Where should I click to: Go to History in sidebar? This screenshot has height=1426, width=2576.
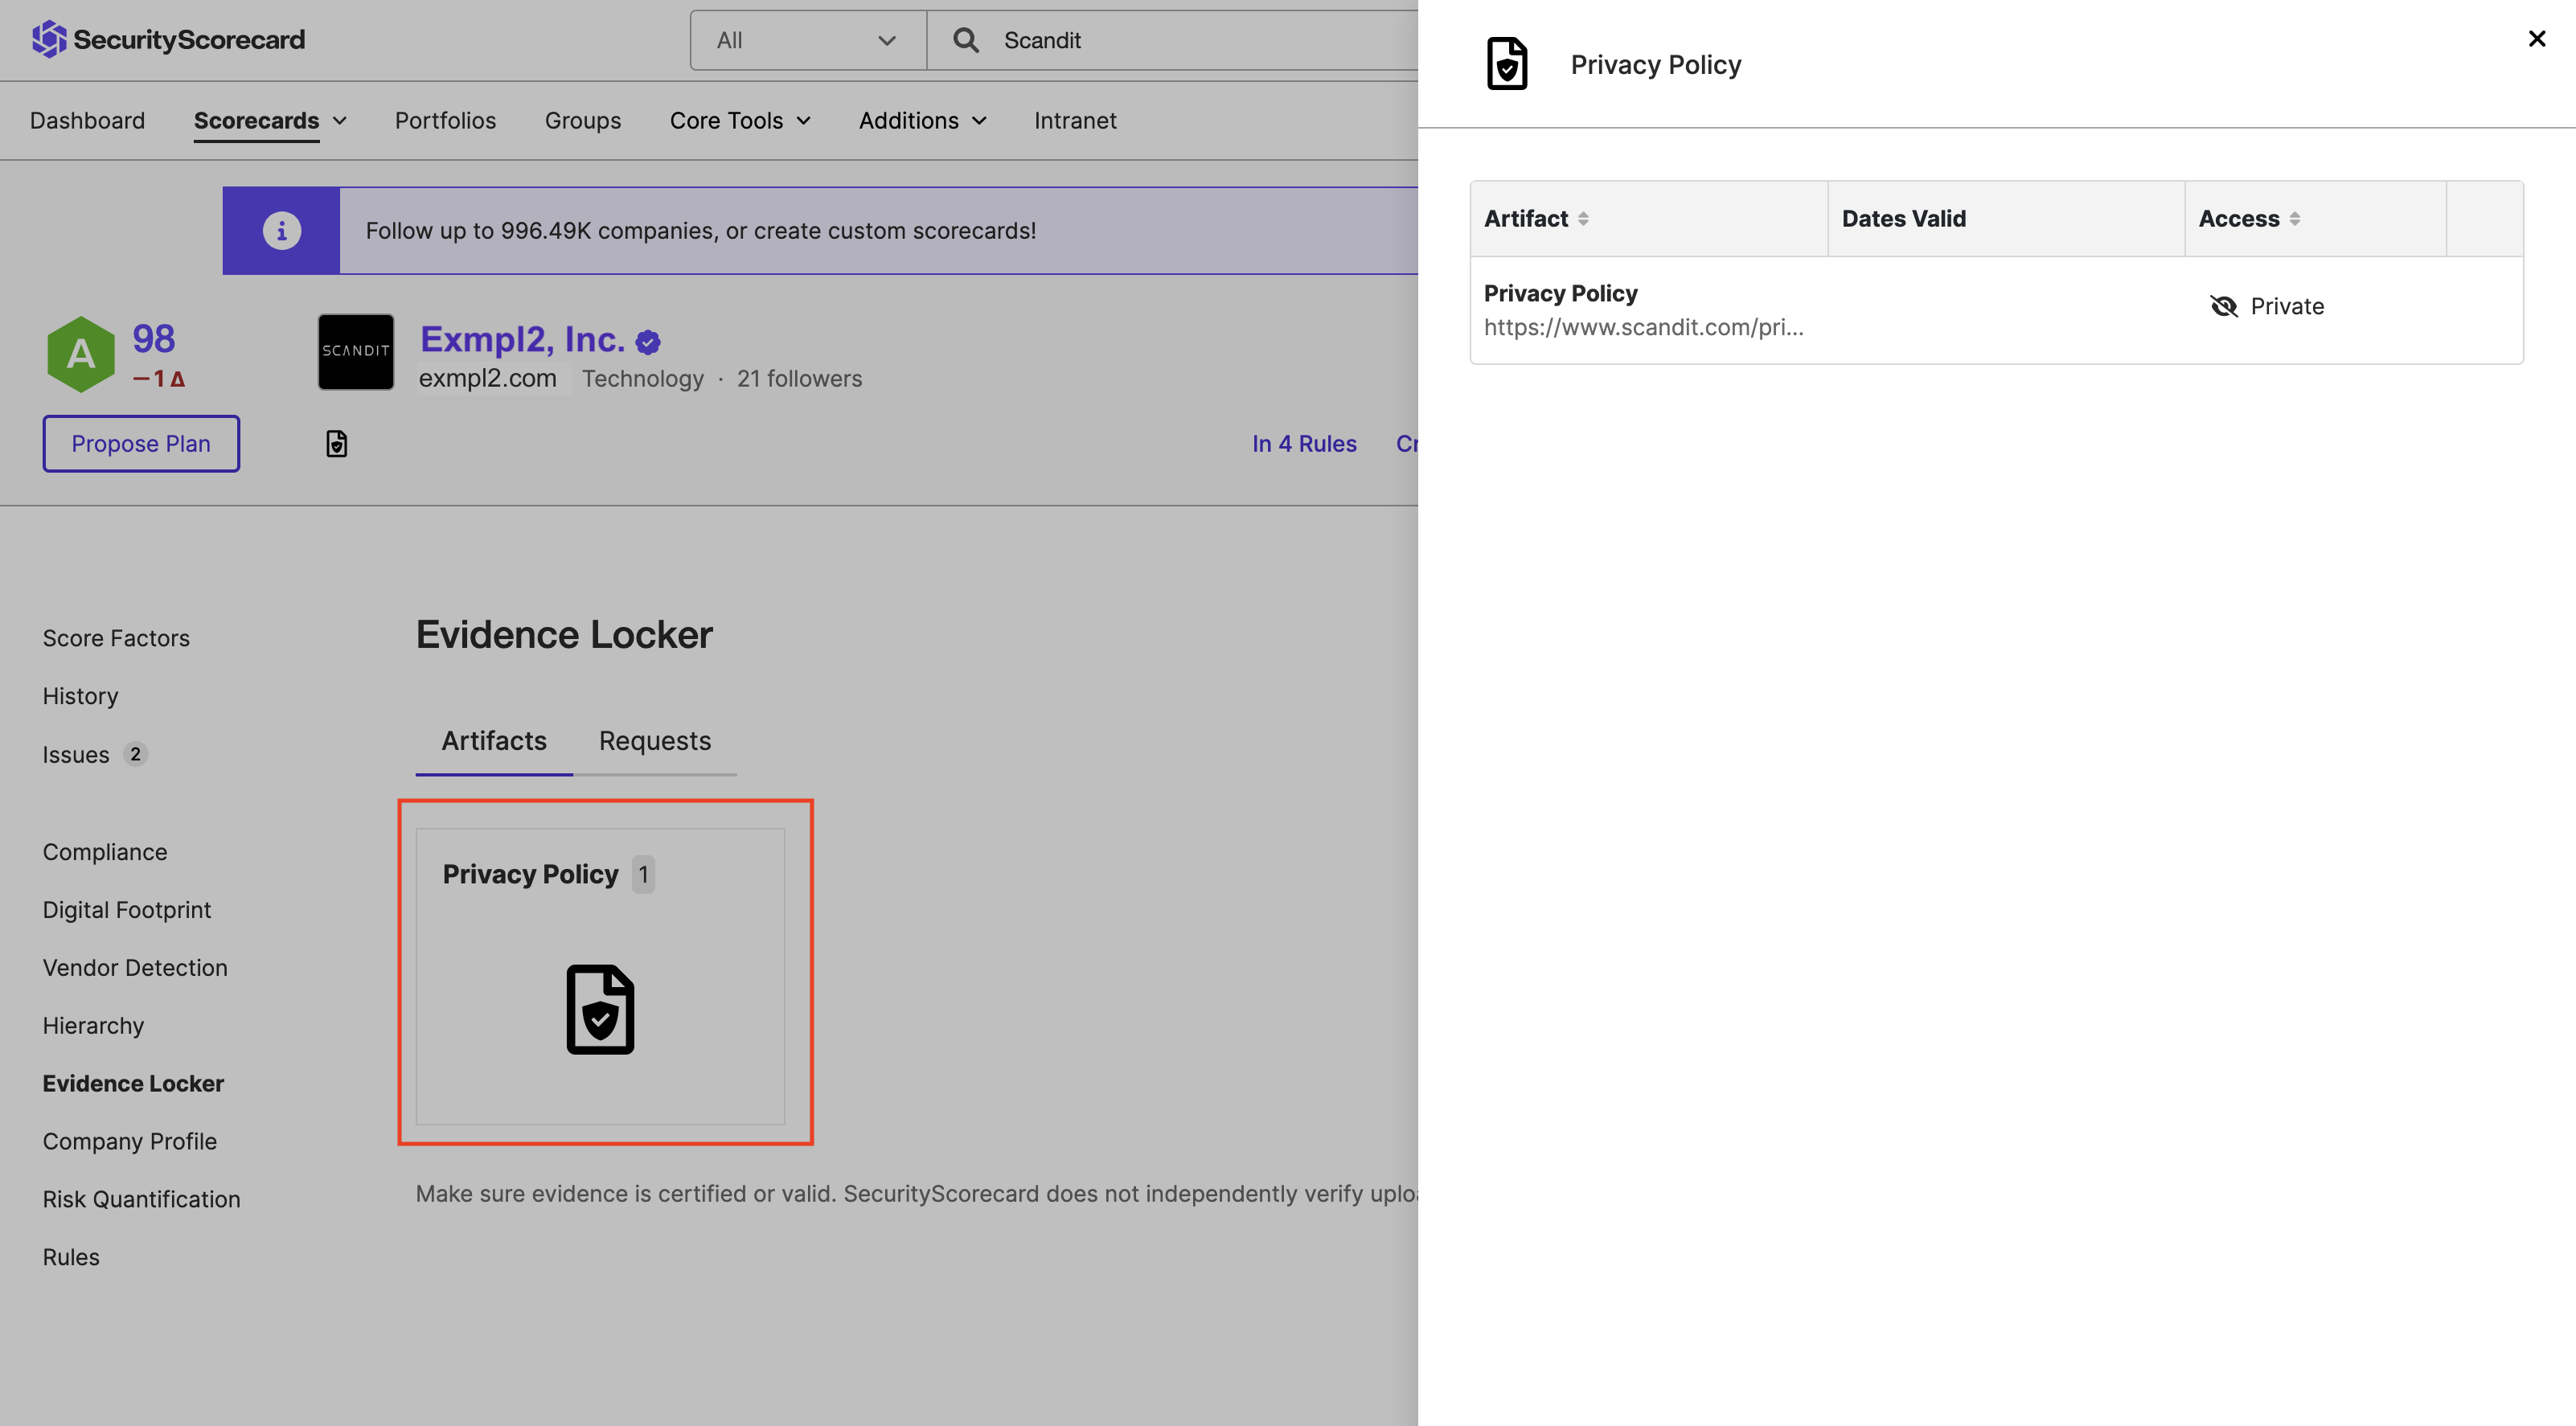(80, 696)
